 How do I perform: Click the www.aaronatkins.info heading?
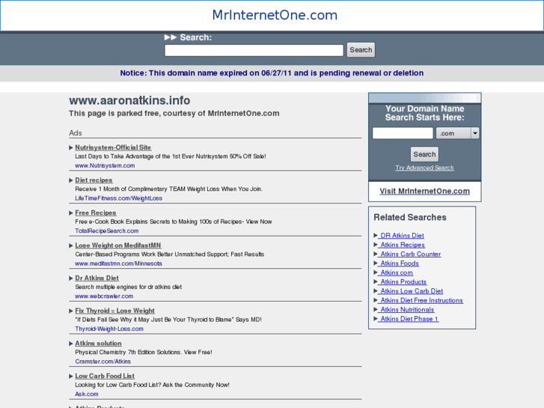click(129, 100)
